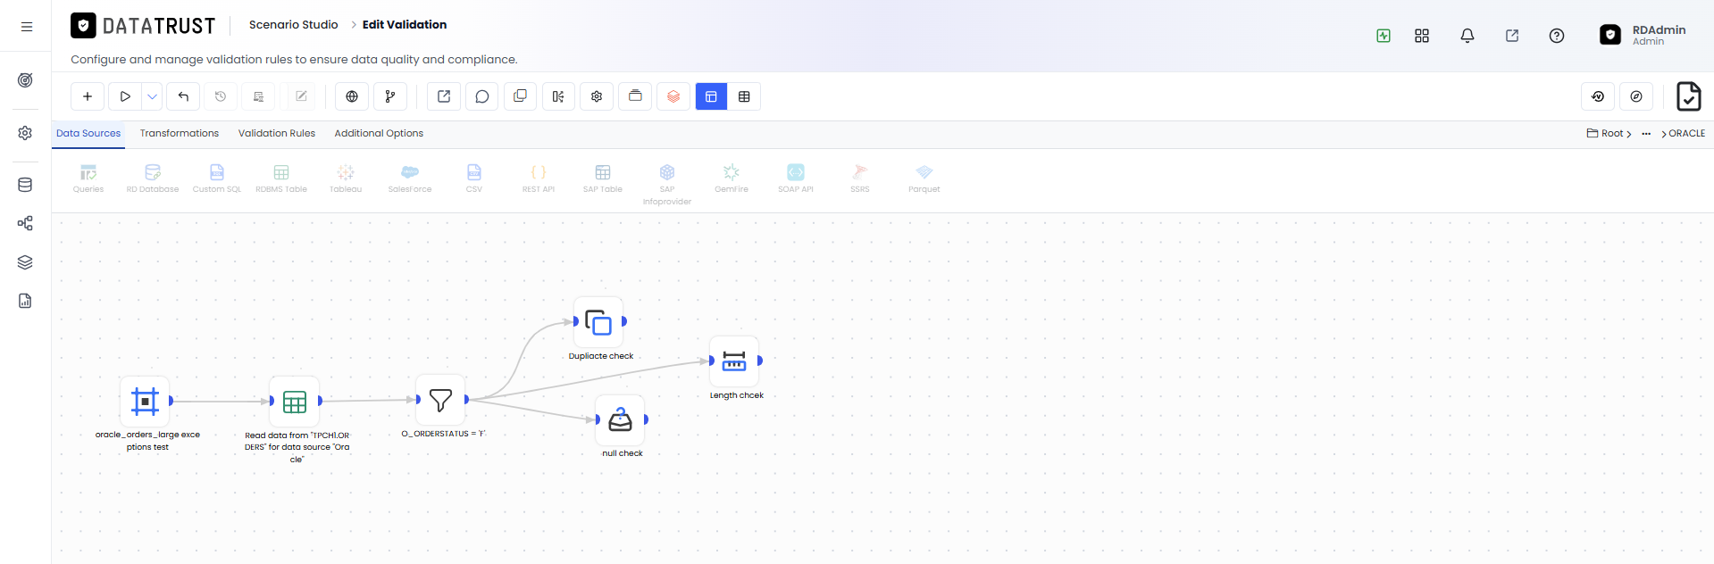Click the stacked cards toolbar icon
The height and width of the screenshot is (564, 1714).
point(635,96)
